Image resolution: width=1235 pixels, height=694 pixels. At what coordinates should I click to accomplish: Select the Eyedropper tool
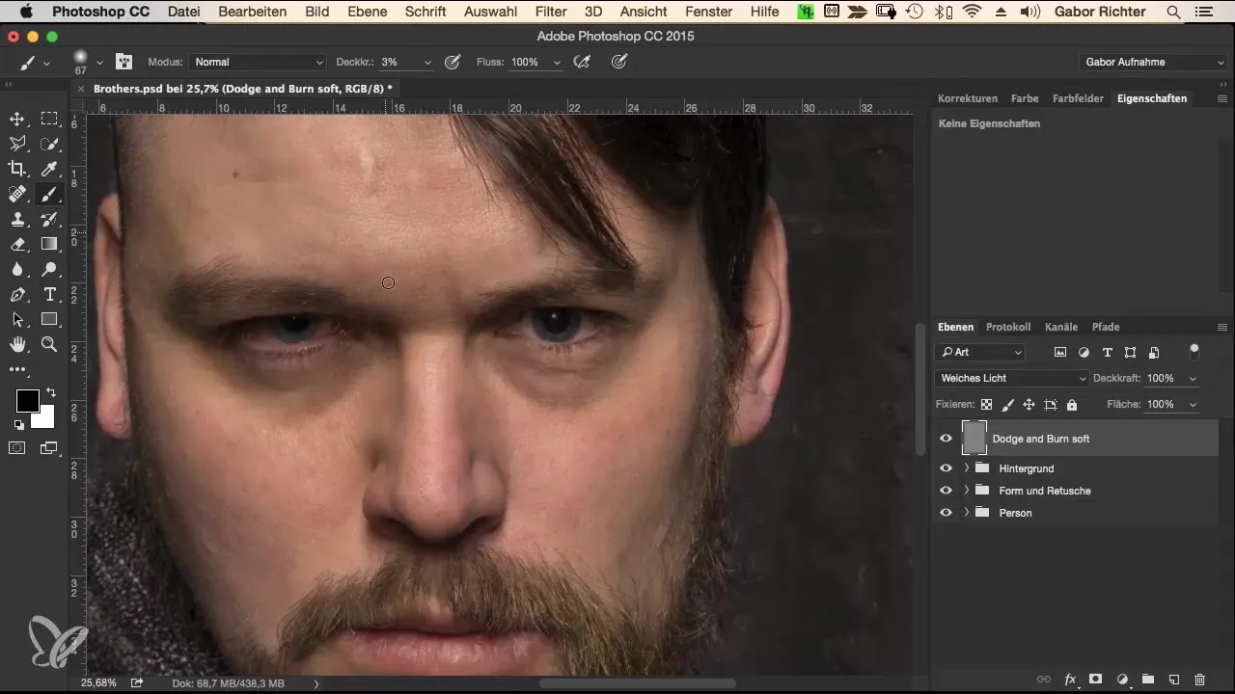pyautogui.click(x=50, y=170)
